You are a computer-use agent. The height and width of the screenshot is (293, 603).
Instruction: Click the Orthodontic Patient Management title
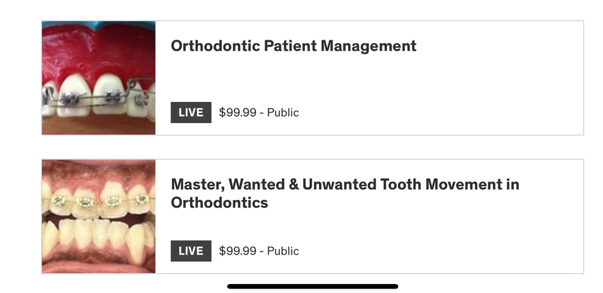[293, 46]
